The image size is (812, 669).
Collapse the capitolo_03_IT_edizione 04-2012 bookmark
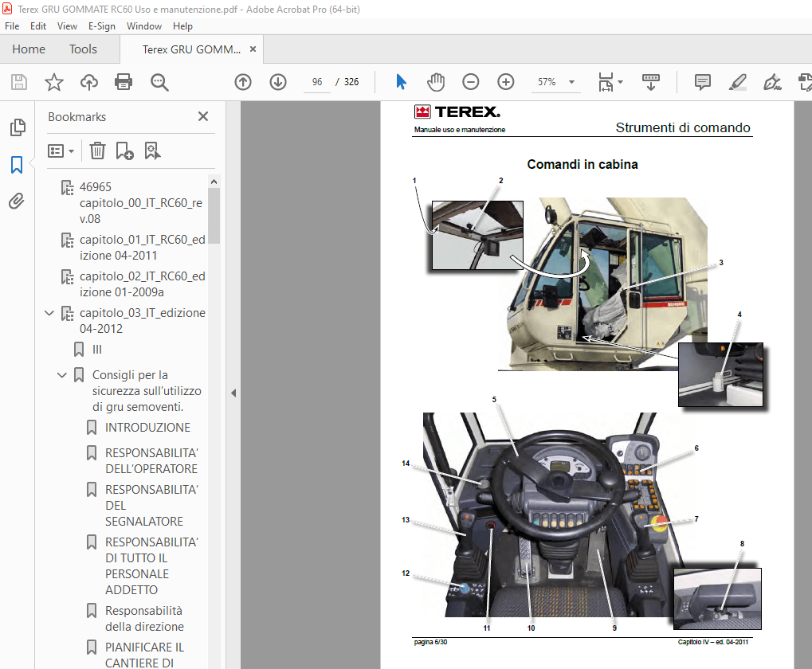point(49,314)
